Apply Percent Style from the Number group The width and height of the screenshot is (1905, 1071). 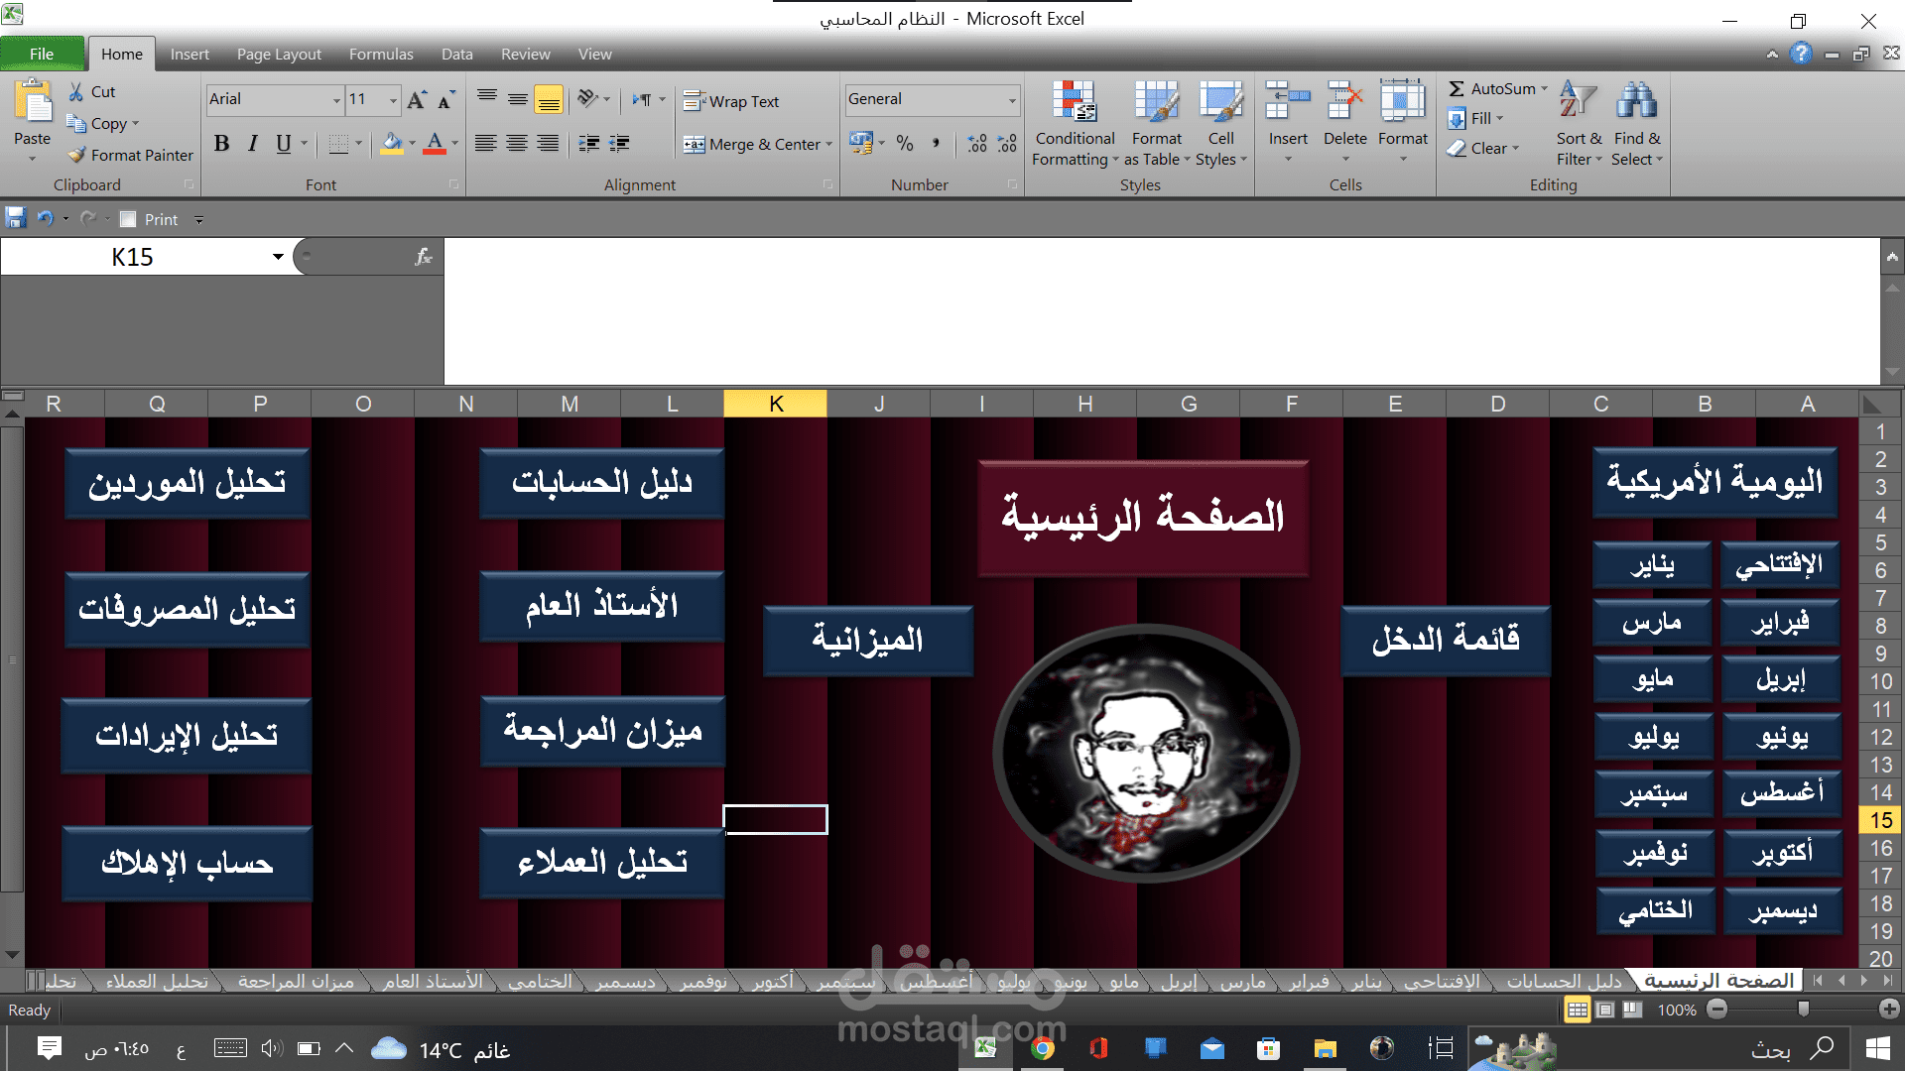pyautogui.click(x=904, y=144)
